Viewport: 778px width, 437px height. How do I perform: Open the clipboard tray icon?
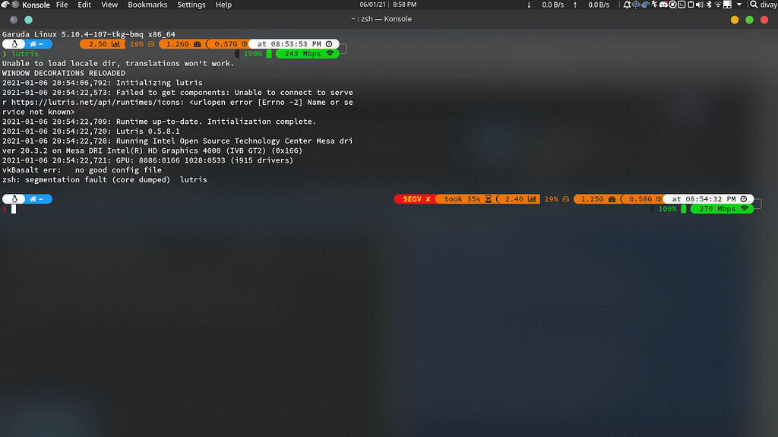click(x=691, y=5)
